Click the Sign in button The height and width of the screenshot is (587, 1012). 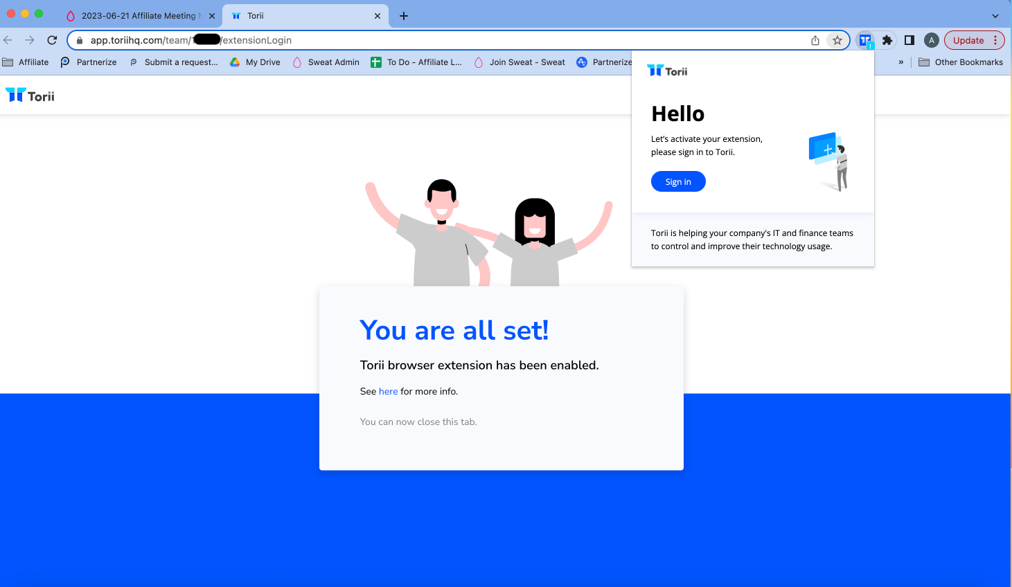(678, 181)
